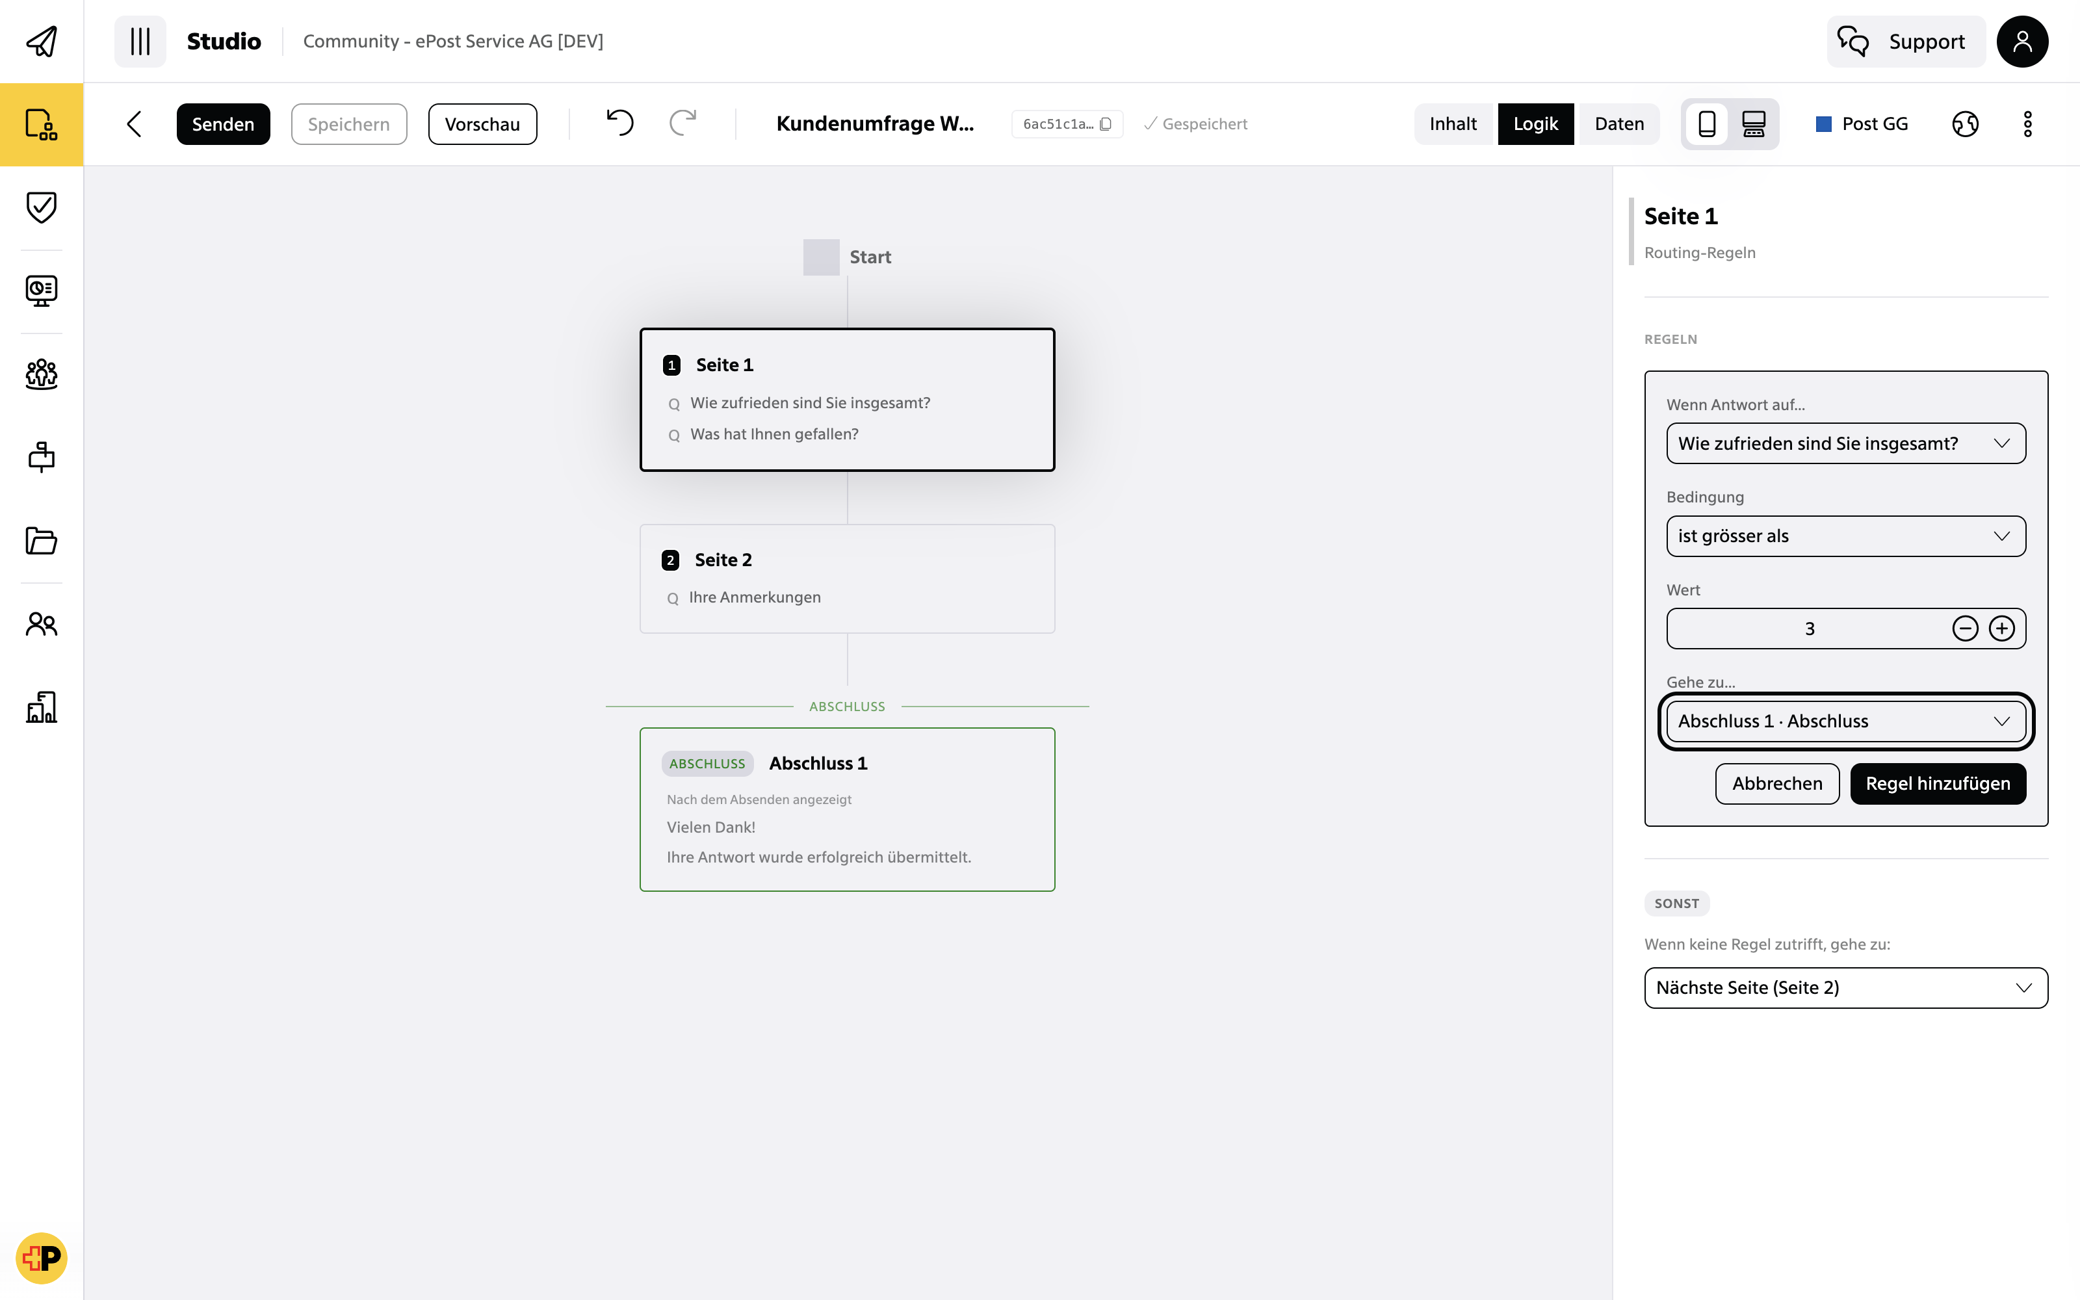Switch to desktop preview mode
The width and height of the screenshot is (2080, 1300).
1754,123
